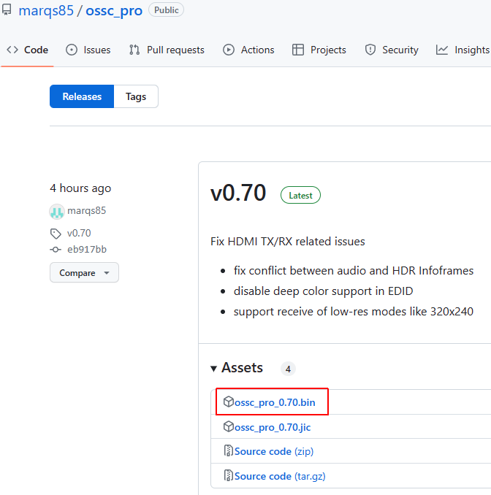Select the Releases button
Viewport: 491px width, 495px height.
coord(82,96)
